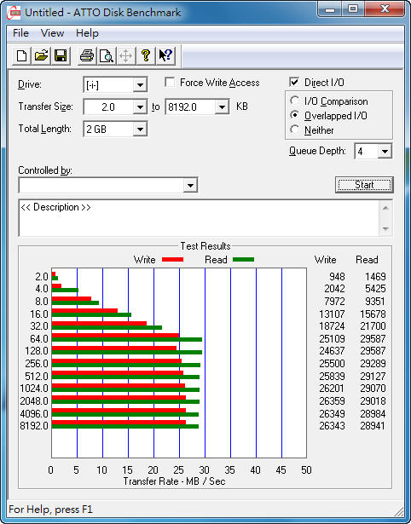The image size is (411, 524).
Task: Click the read value 28984
Action: (x=373, y=414)
